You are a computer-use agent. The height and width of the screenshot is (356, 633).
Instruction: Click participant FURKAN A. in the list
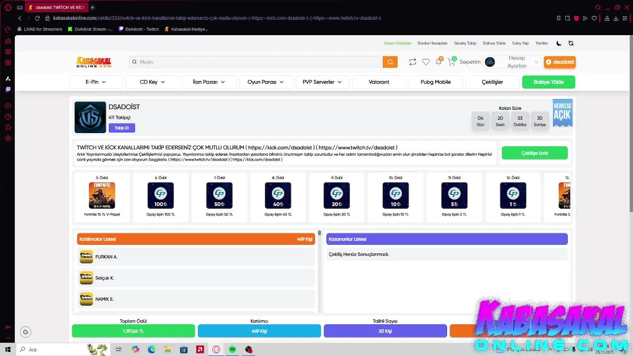(196, 257)
